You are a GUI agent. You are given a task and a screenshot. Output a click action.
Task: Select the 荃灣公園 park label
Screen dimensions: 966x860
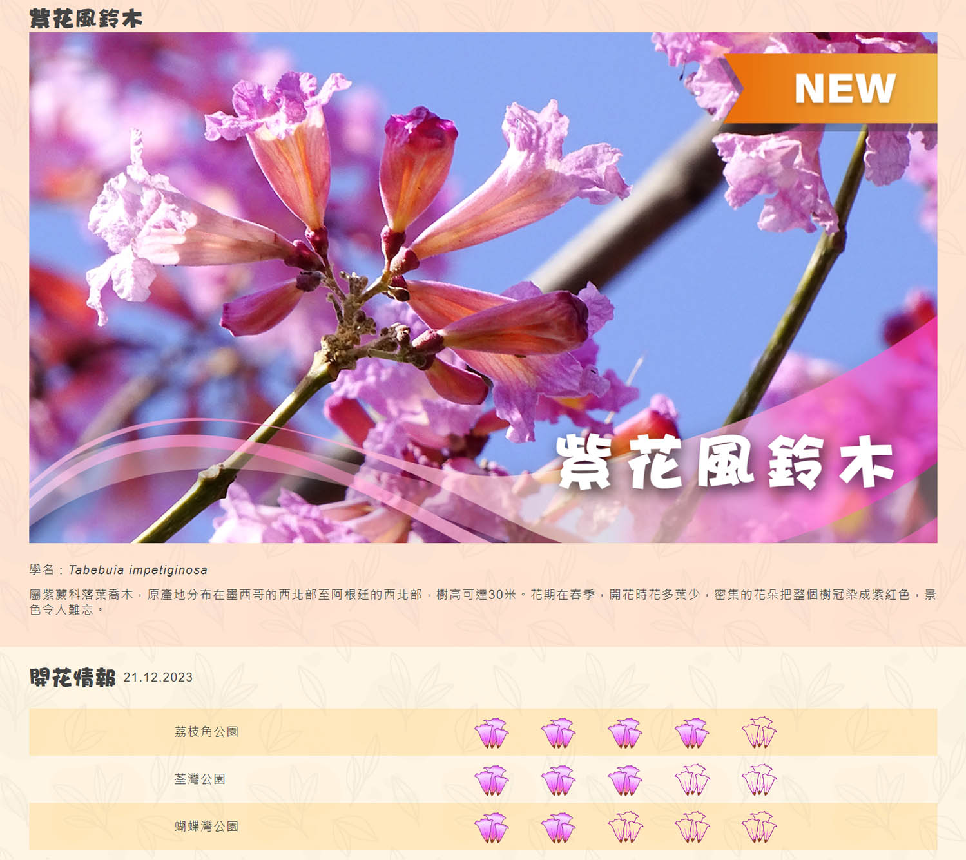coord(200,779)
